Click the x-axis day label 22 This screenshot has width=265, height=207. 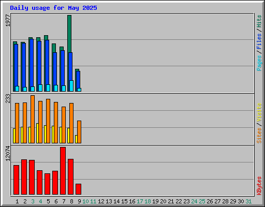179,201
